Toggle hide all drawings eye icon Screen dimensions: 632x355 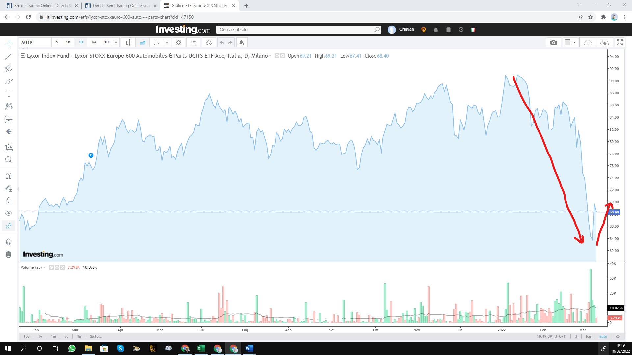pyautogui.click(x=9, y=213)
